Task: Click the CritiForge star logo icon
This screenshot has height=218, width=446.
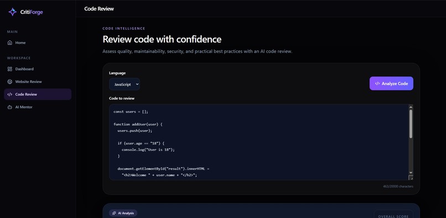Action: click(12, 12)
